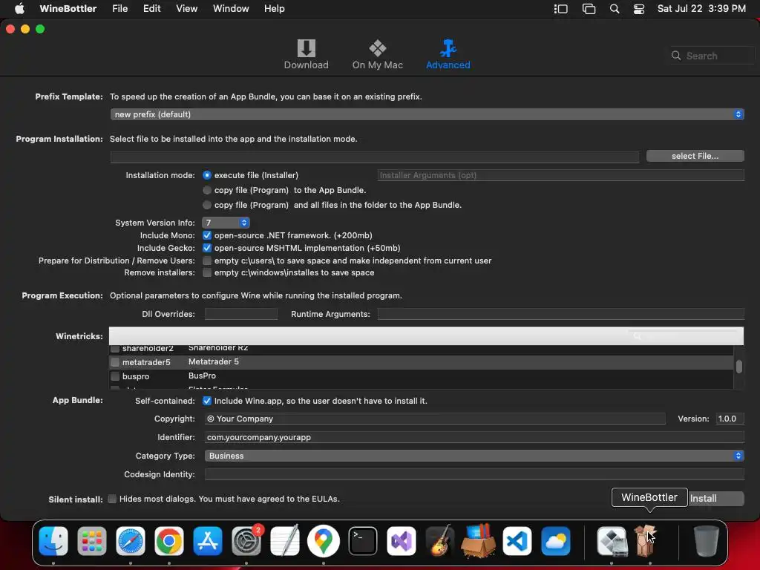
Task: Open TextEdit from the dock
Action: (284, 540)
